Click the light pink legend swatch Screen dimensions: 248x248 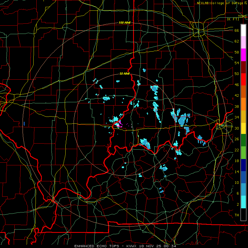click(243, 42)
